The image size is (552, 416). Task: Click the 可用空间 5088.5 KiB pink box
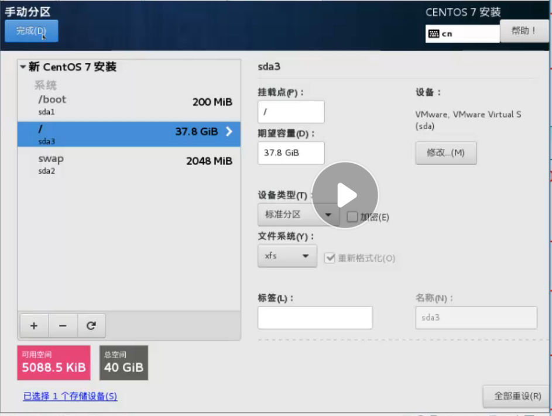click(54, 363)
